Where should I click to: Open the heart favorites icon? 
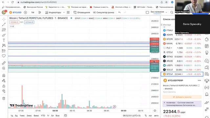[x=4, y=56]
